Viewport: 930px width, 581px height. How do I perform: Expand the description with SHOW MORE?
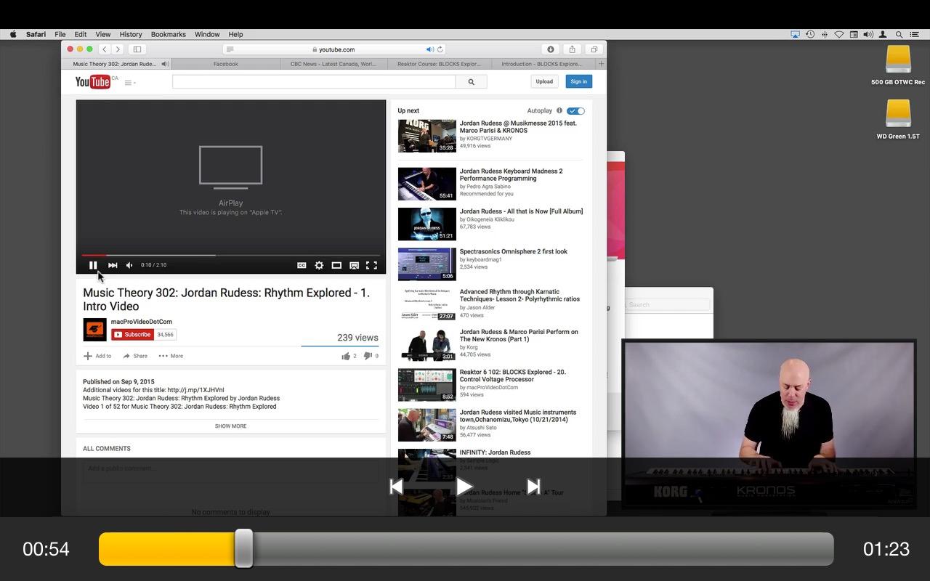tap(230, 426)
